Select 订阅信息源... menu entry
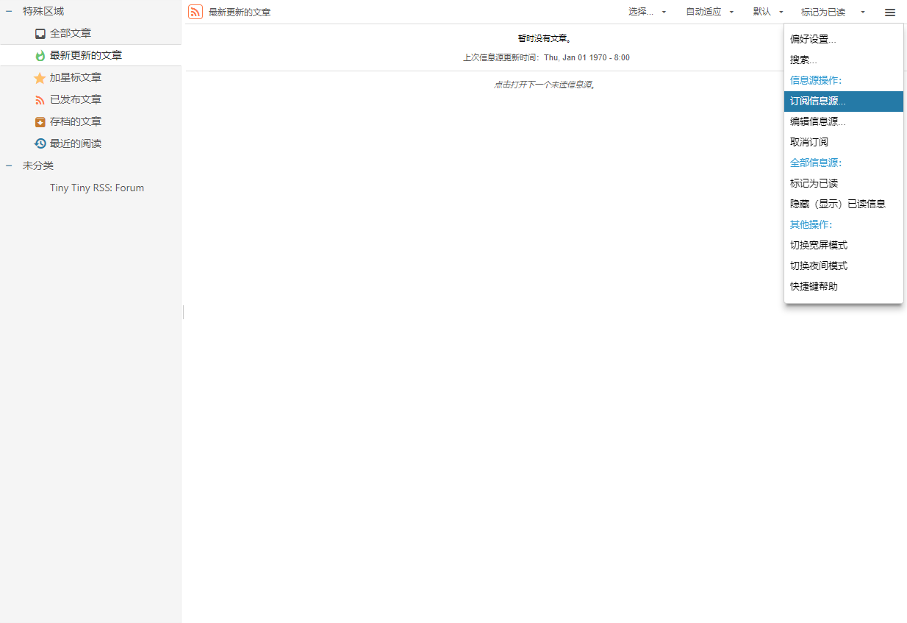The image size is (907, 623). click(844, 101)
